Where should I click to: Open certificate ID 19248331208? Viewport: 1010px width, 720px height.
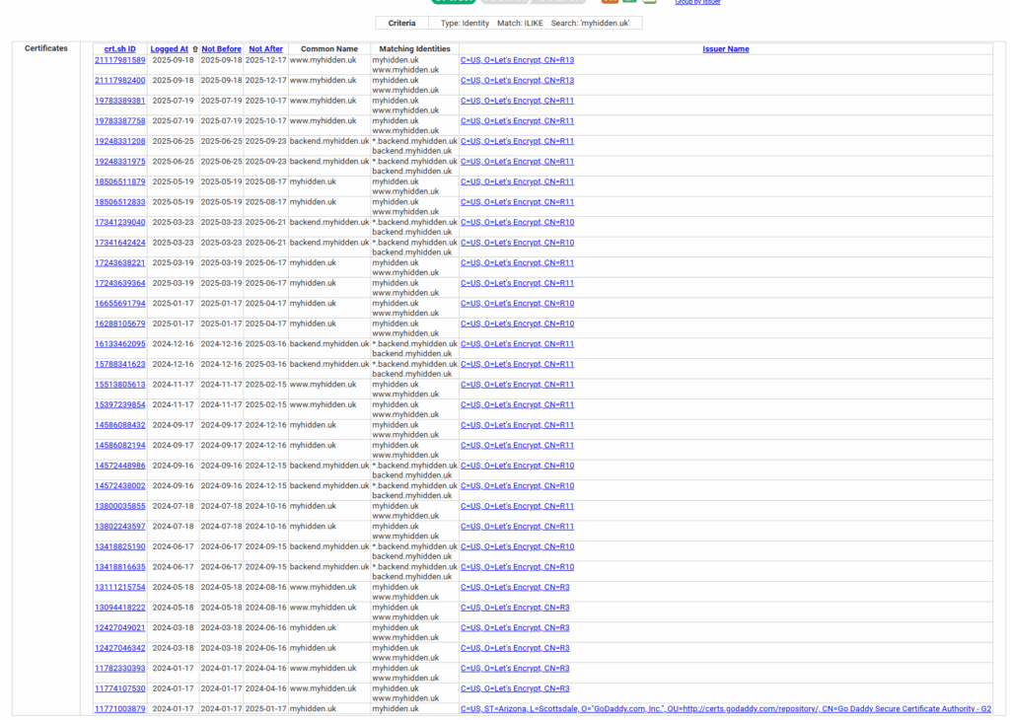[119, 141]
